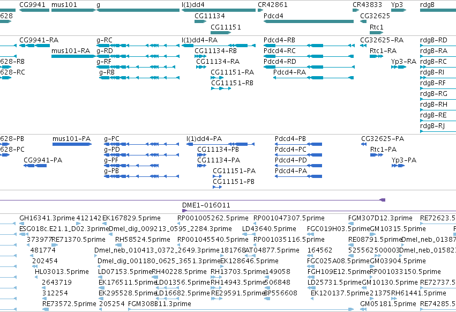The width and height of the screenshot is (456, 312).
Task: Select transcript CG11151-RB
Action: pyautogui.click(x=221, y=88)
